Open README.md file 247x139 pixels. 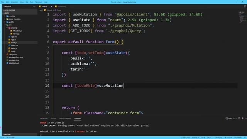pos(14,63)
